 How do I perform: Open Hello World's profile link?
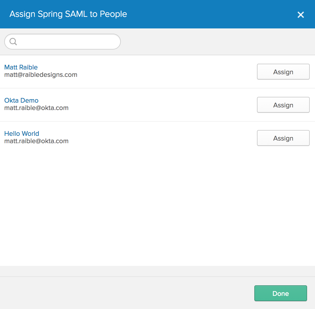pos(22,133)
